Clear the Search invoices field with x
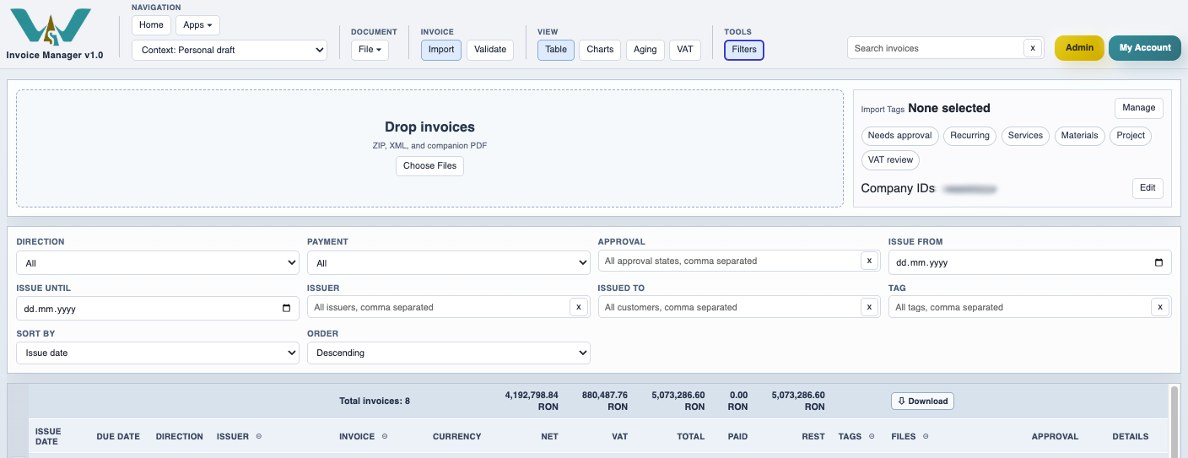Image resolution: width=1188 pixels, height=458 pixels. point(1033,48)
